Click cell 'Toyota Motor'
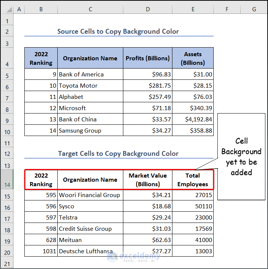The image size is (268, 269). point(90,85)
